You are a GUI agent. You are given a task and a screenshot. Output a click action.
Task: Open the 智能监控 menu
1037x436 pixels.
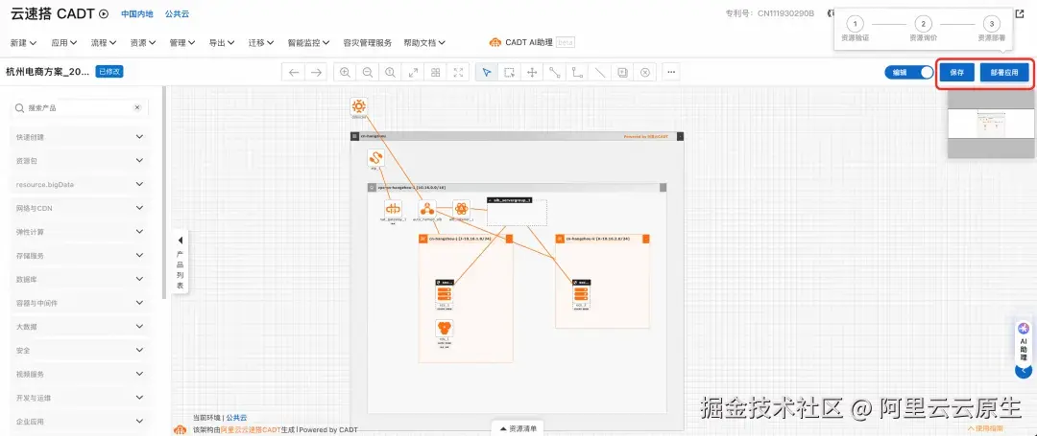pos(309,43)
